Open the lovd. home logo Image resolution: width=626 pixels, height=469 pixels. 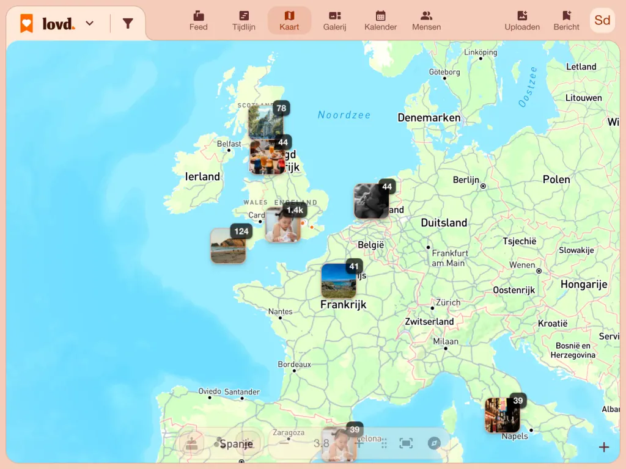[47, 24]
